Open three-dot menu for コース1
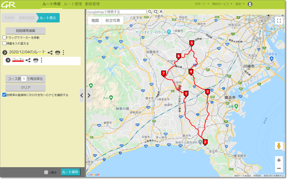 click(41, 60)
